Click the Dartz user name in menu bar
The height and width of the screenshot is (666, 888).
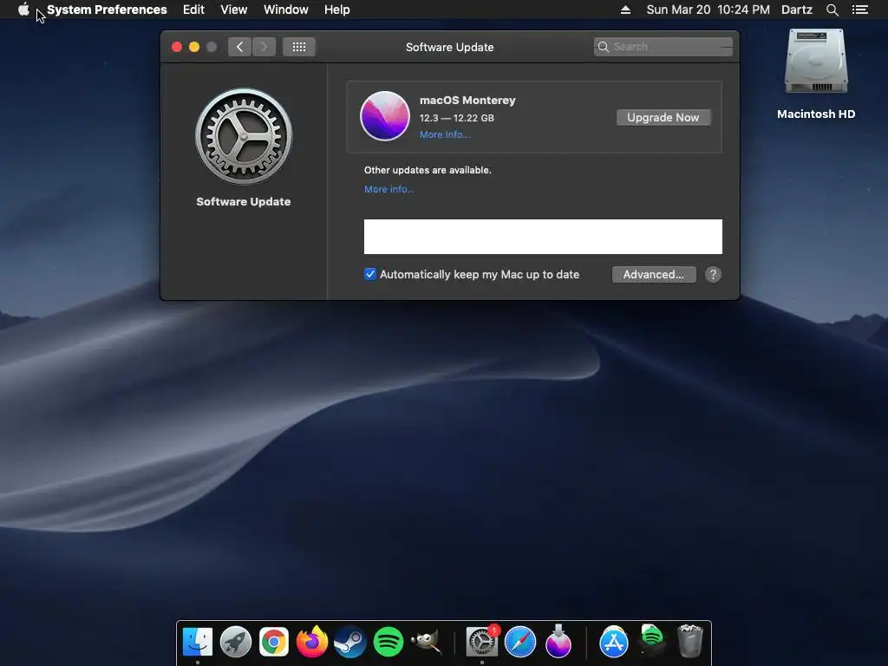(796, 10)
